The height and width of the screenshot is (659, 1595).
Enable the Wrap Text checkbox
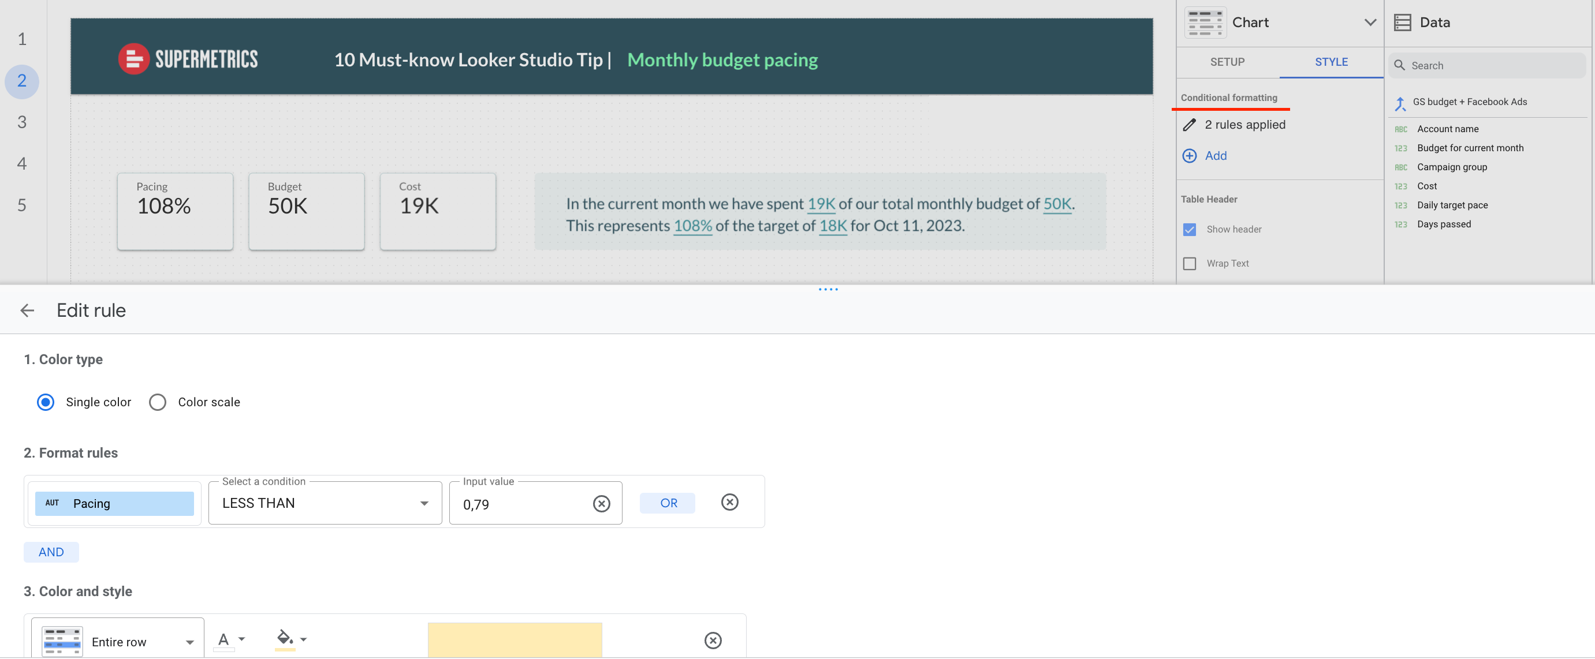tap(1189, 264)
